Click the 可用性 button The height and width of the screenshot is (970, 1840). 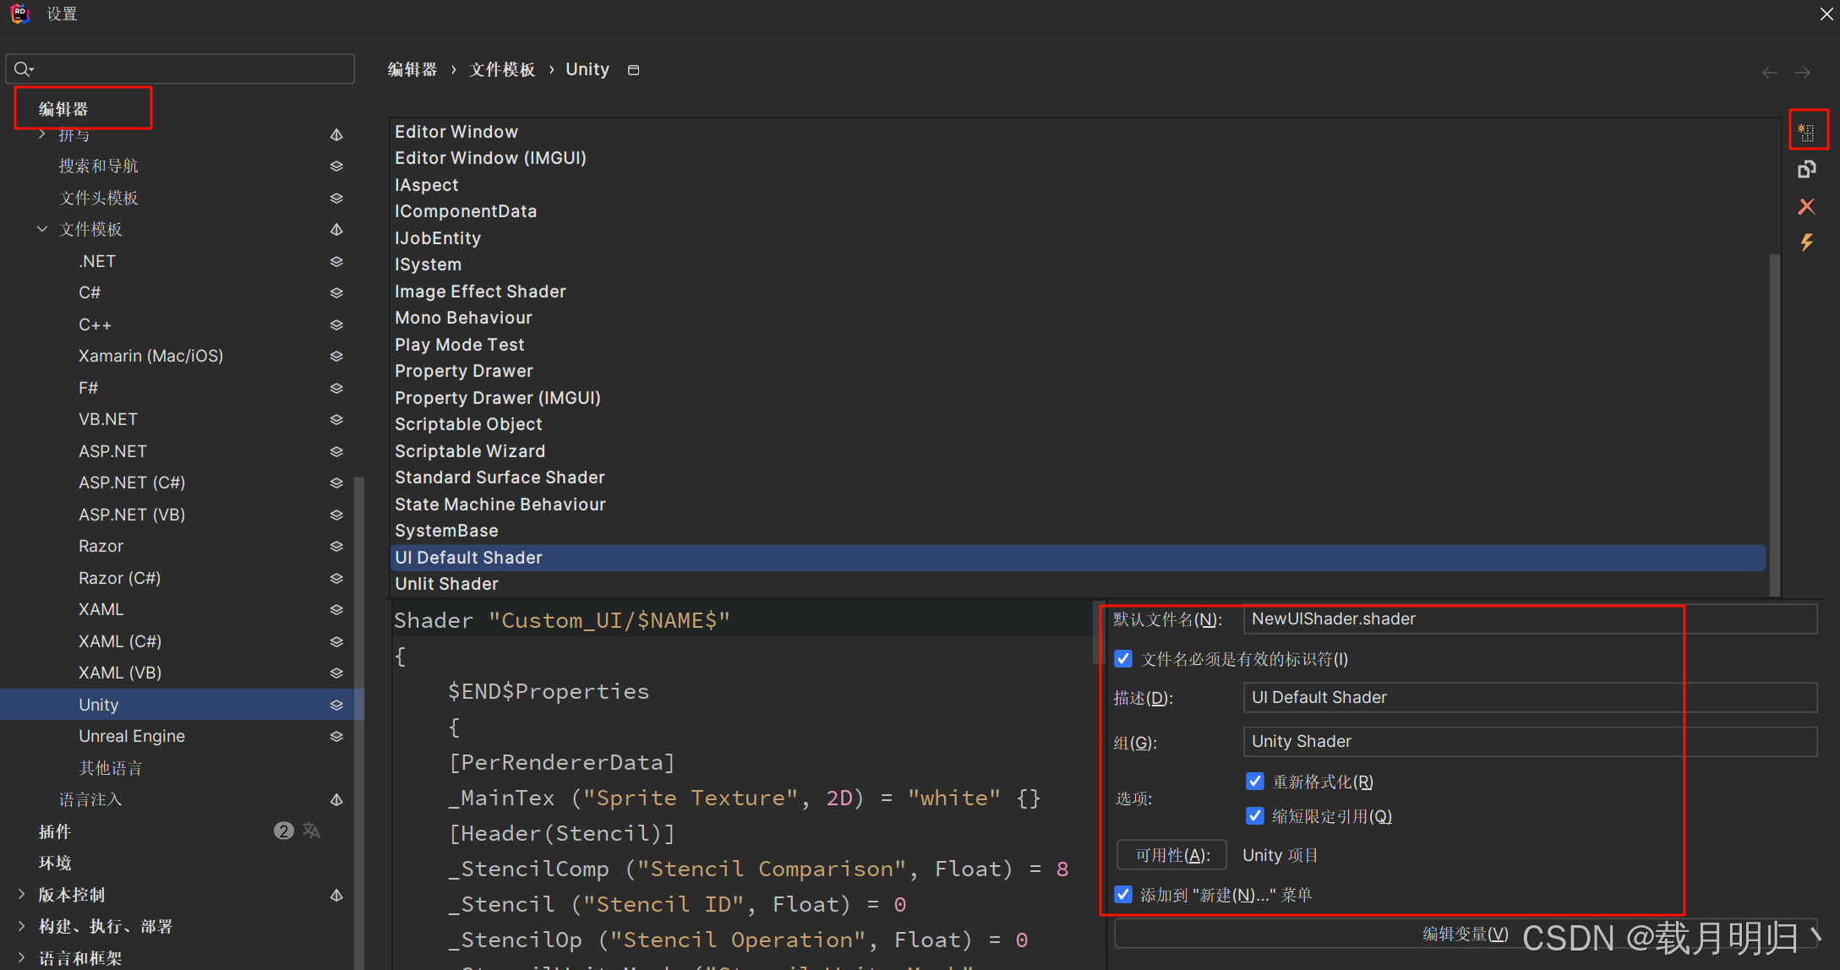pyautogui.click(x=1171, y=855)
